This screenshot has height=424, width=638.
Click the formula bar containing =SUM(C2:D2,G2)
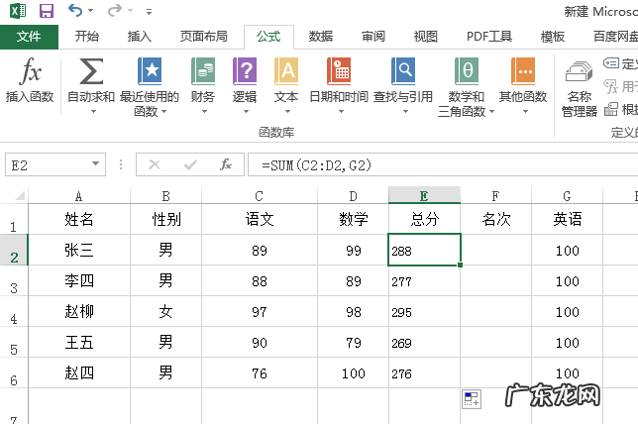coord(443,164)
